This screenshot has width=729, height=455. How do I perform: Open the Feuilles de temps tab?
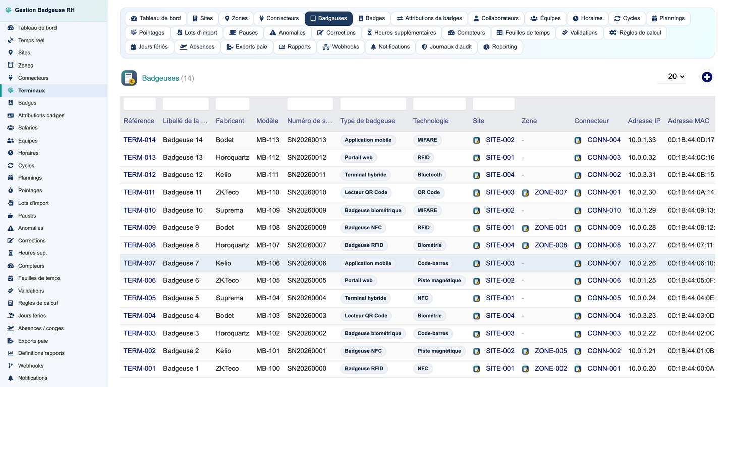click(523, 33)
